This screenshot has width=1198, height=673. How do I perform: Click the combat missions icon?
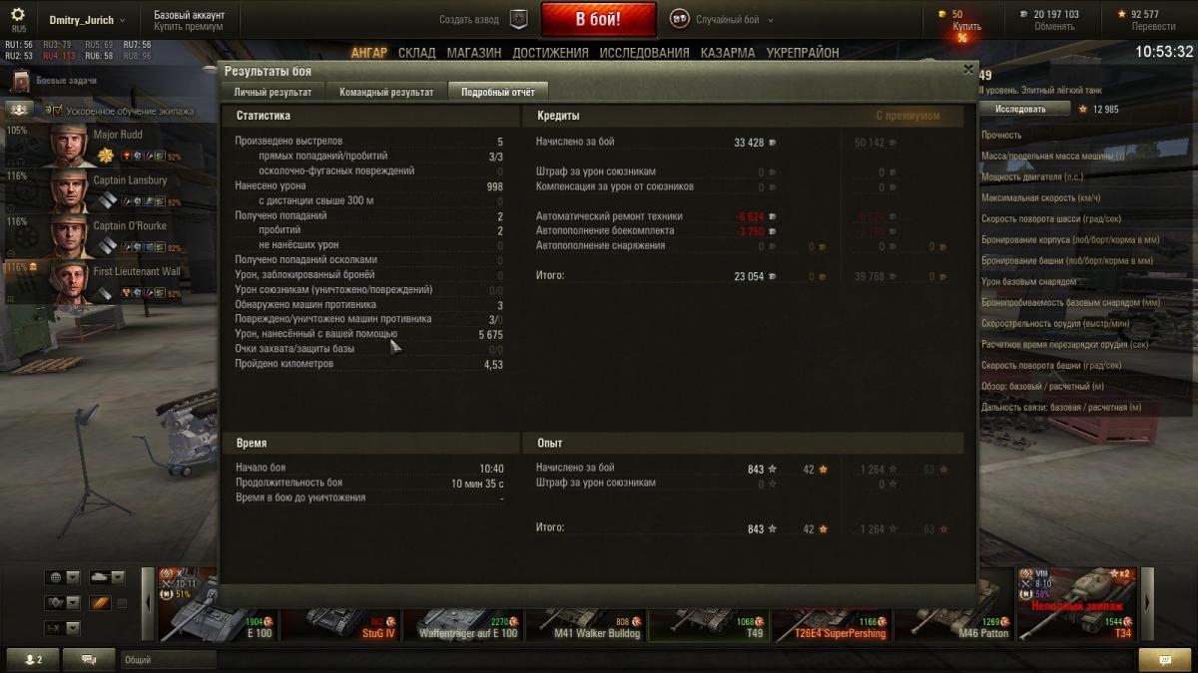click(x=20, y=81)
